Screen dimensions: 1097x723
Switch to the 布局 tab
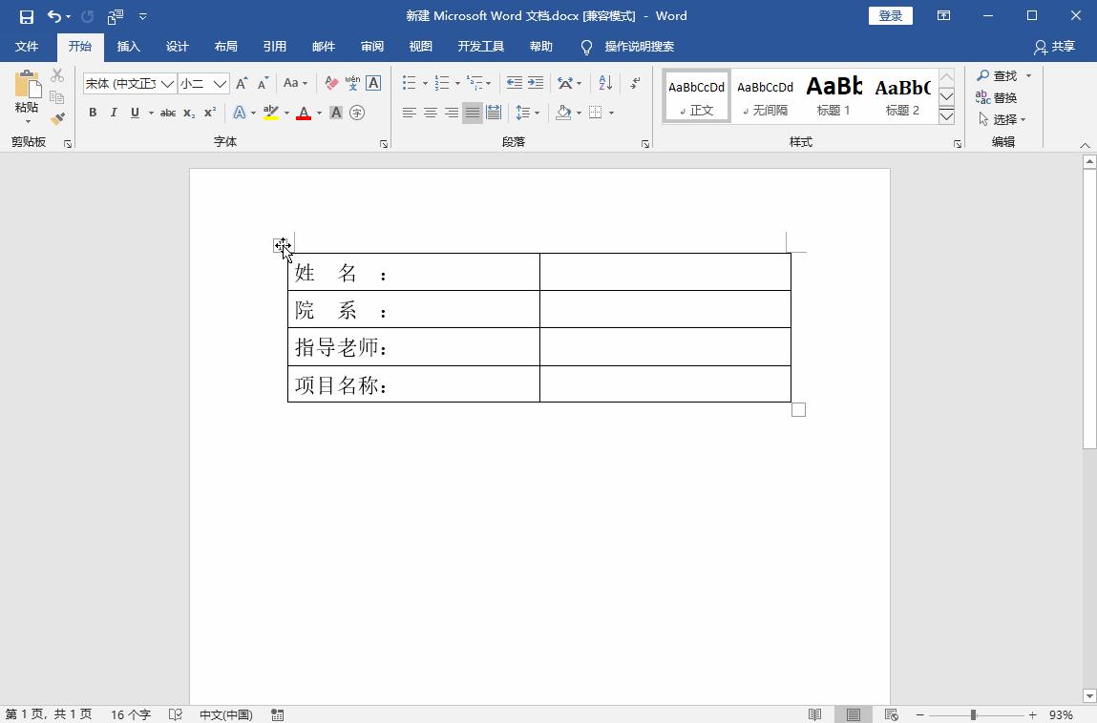225,47
